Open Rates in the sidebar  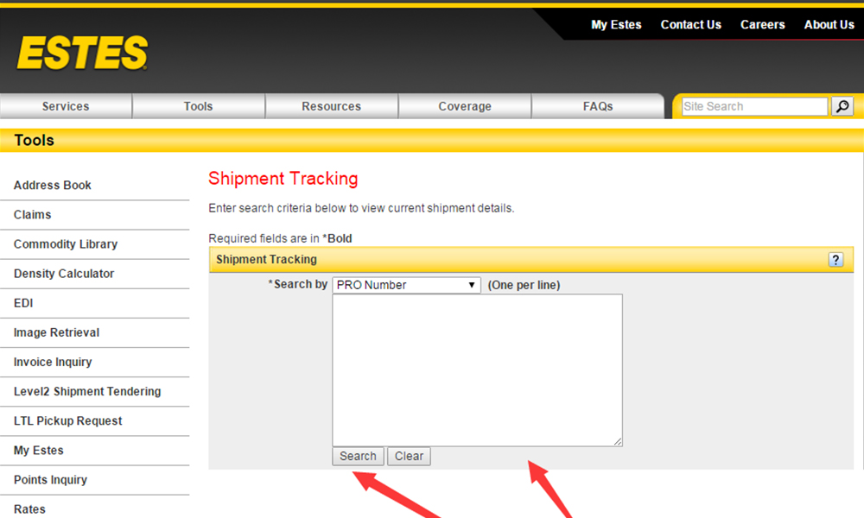(29, 509)
